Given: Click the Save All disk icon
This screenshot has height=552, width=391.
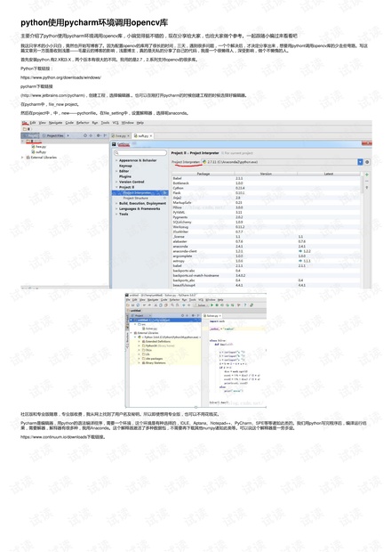Looking at the screenshot, I should coord(132,305).
